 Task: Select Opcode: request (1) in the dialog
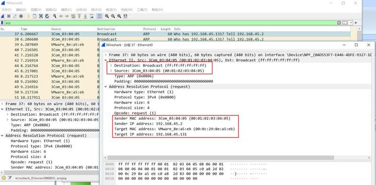click(x=135, y=113)
